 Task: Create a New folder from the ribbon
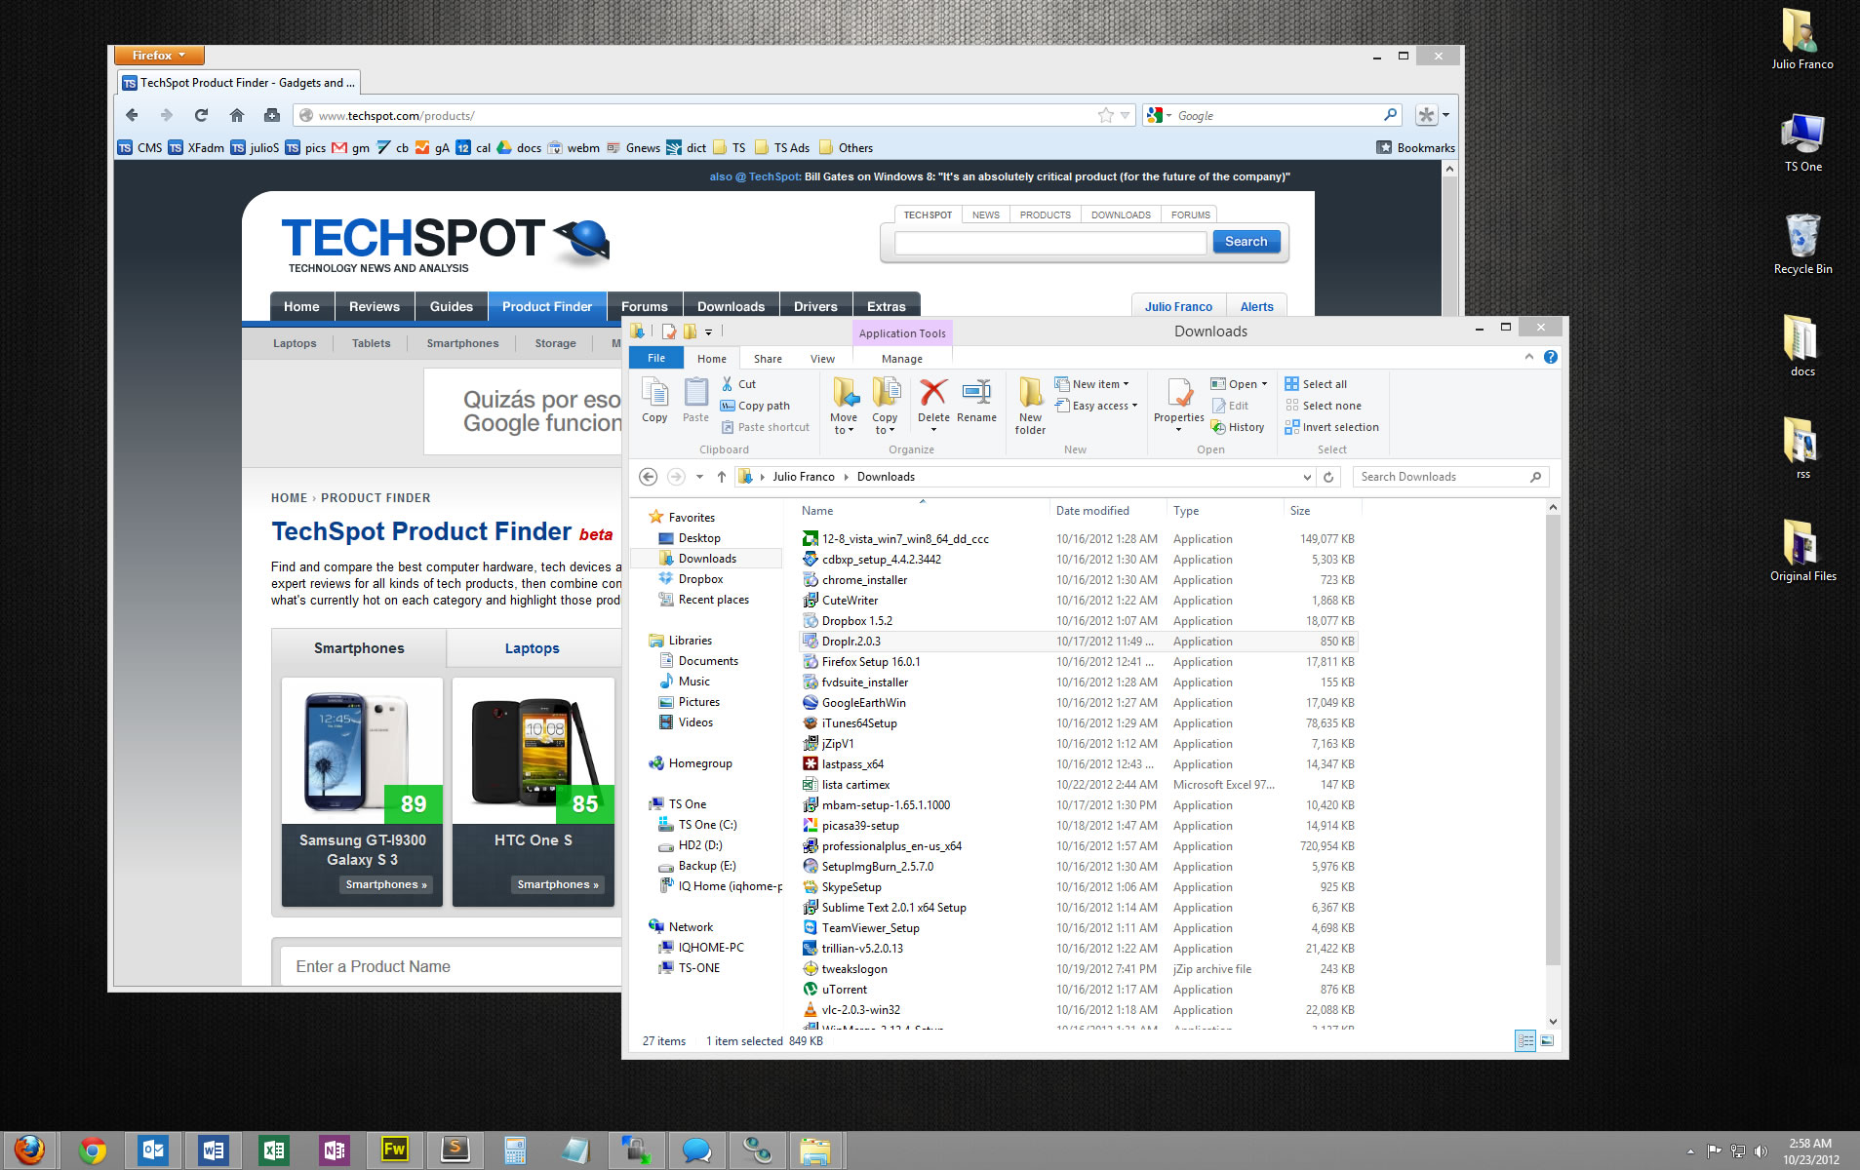[1030, 405]
